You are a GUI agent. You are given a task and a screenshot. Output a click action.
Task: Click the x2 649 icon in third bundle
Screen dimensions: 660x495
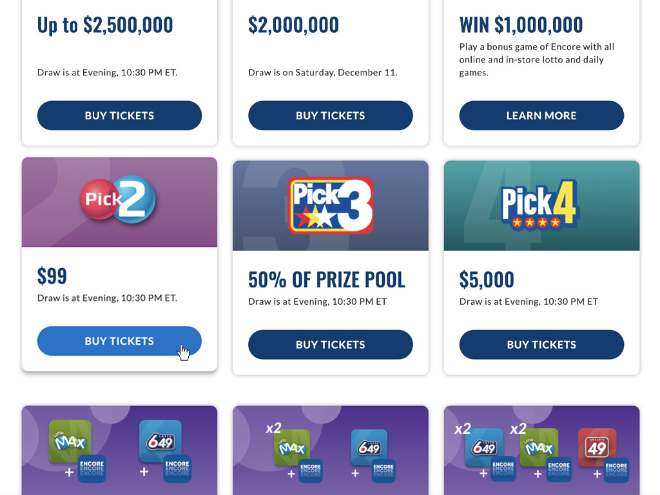coord(484,447)
